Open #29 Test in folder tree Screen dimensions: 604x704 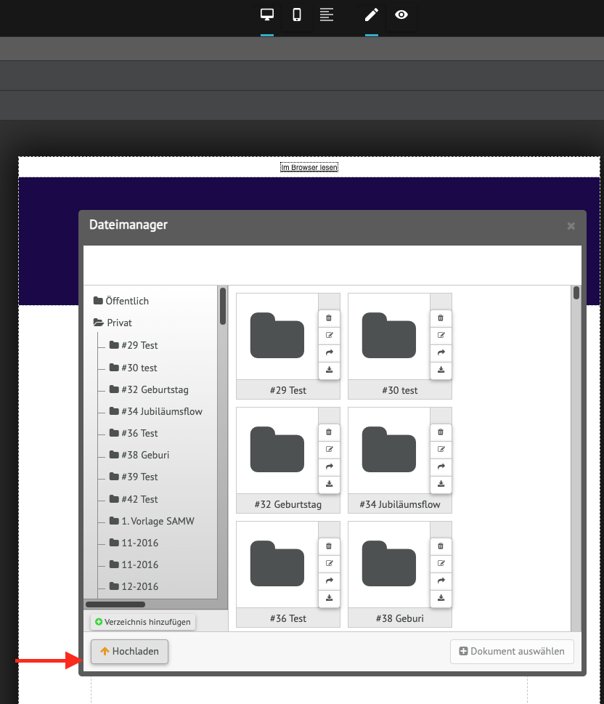pos(134,345)
